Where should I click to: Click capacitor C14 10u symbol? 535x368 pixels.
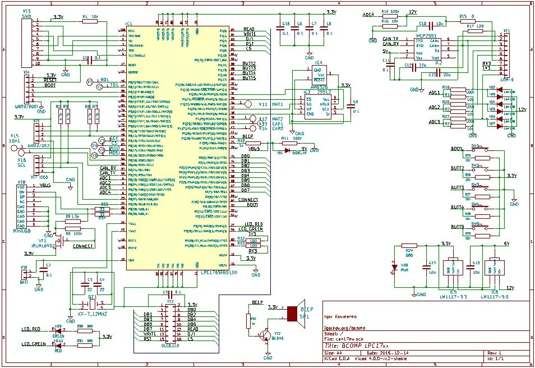[426, 267]
